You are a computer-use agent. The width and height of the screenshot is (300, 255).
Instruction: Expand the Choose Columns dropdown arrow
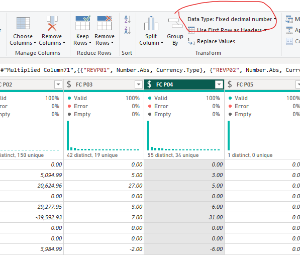(35, 43)
